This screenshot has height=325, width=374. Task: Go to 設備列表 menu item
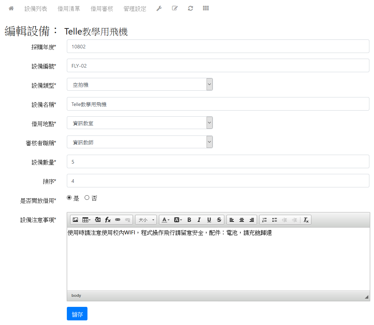coord(36,9)
